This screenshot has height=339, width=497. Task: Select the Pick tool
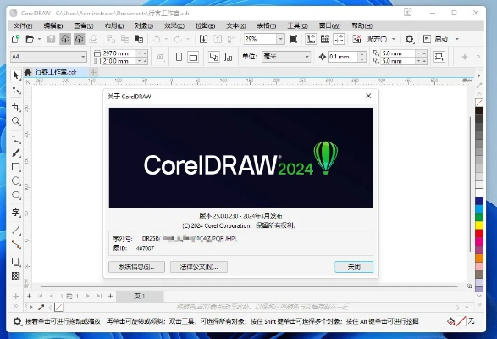16,75
